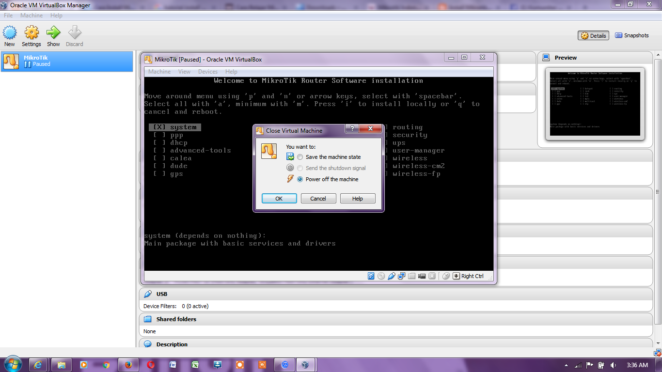Click the shared folders status bar icon
Screen dimensions: 662x372
click(412, 276)
